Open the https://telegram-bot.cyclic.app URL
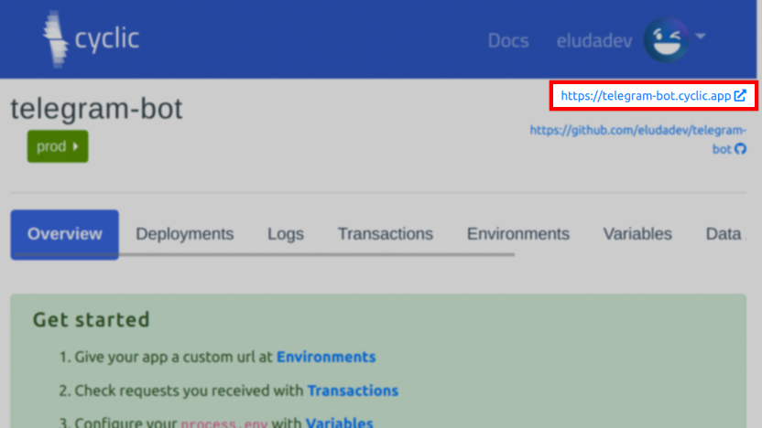Screen dimensions: 762x428 (x=646, y=96)
